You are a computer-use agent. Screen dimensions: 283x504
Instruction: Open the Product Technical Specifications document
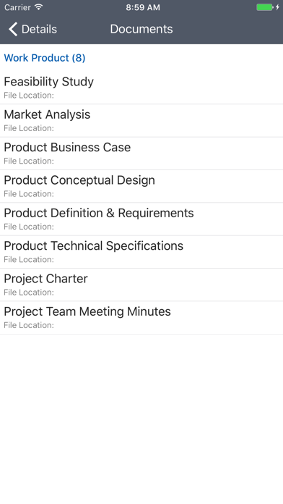pos(141,252)
